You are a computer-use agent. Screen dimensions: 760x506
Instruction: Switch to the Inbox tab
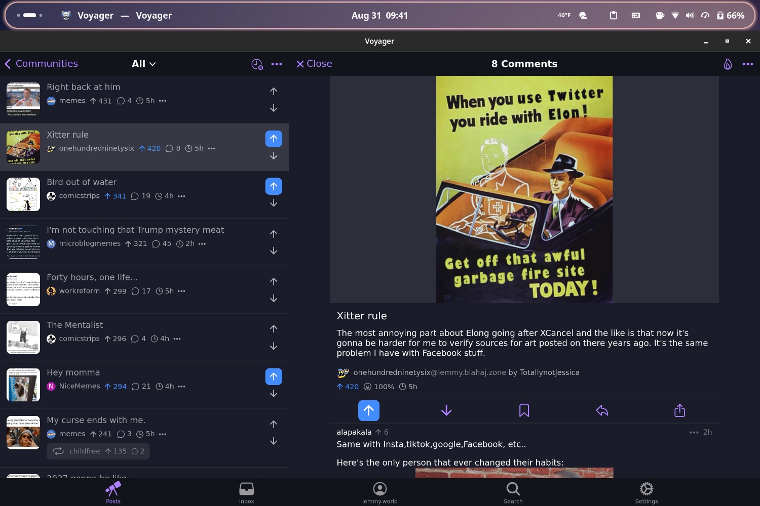tap(247, 492)
